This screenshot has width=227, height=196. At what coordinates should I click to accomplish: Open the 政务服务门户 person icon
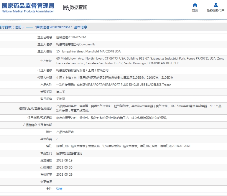[x=216, y=5]
